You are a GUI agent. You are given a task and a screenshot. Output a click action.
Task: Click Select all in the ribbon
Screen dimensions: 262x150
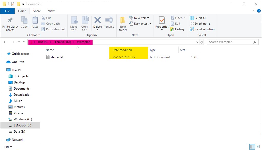(198, 18)
